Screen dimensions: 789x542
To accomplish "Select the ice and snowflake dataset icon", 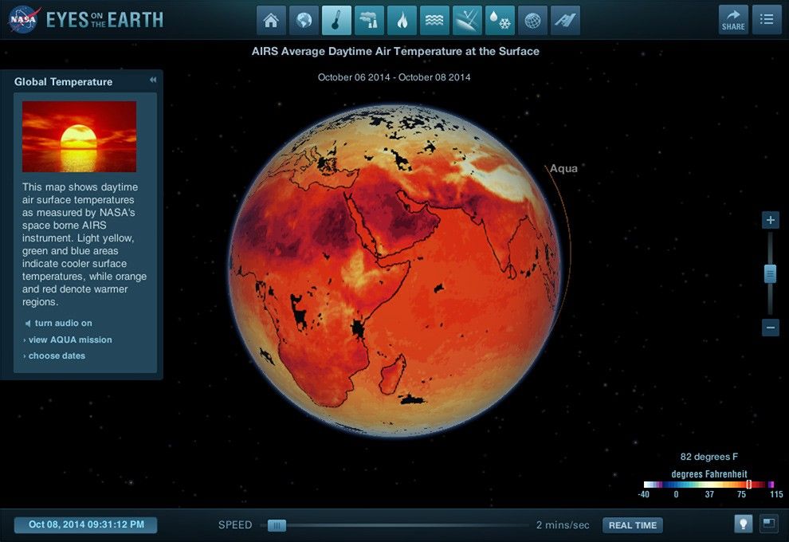I will [x=500, y=20].
